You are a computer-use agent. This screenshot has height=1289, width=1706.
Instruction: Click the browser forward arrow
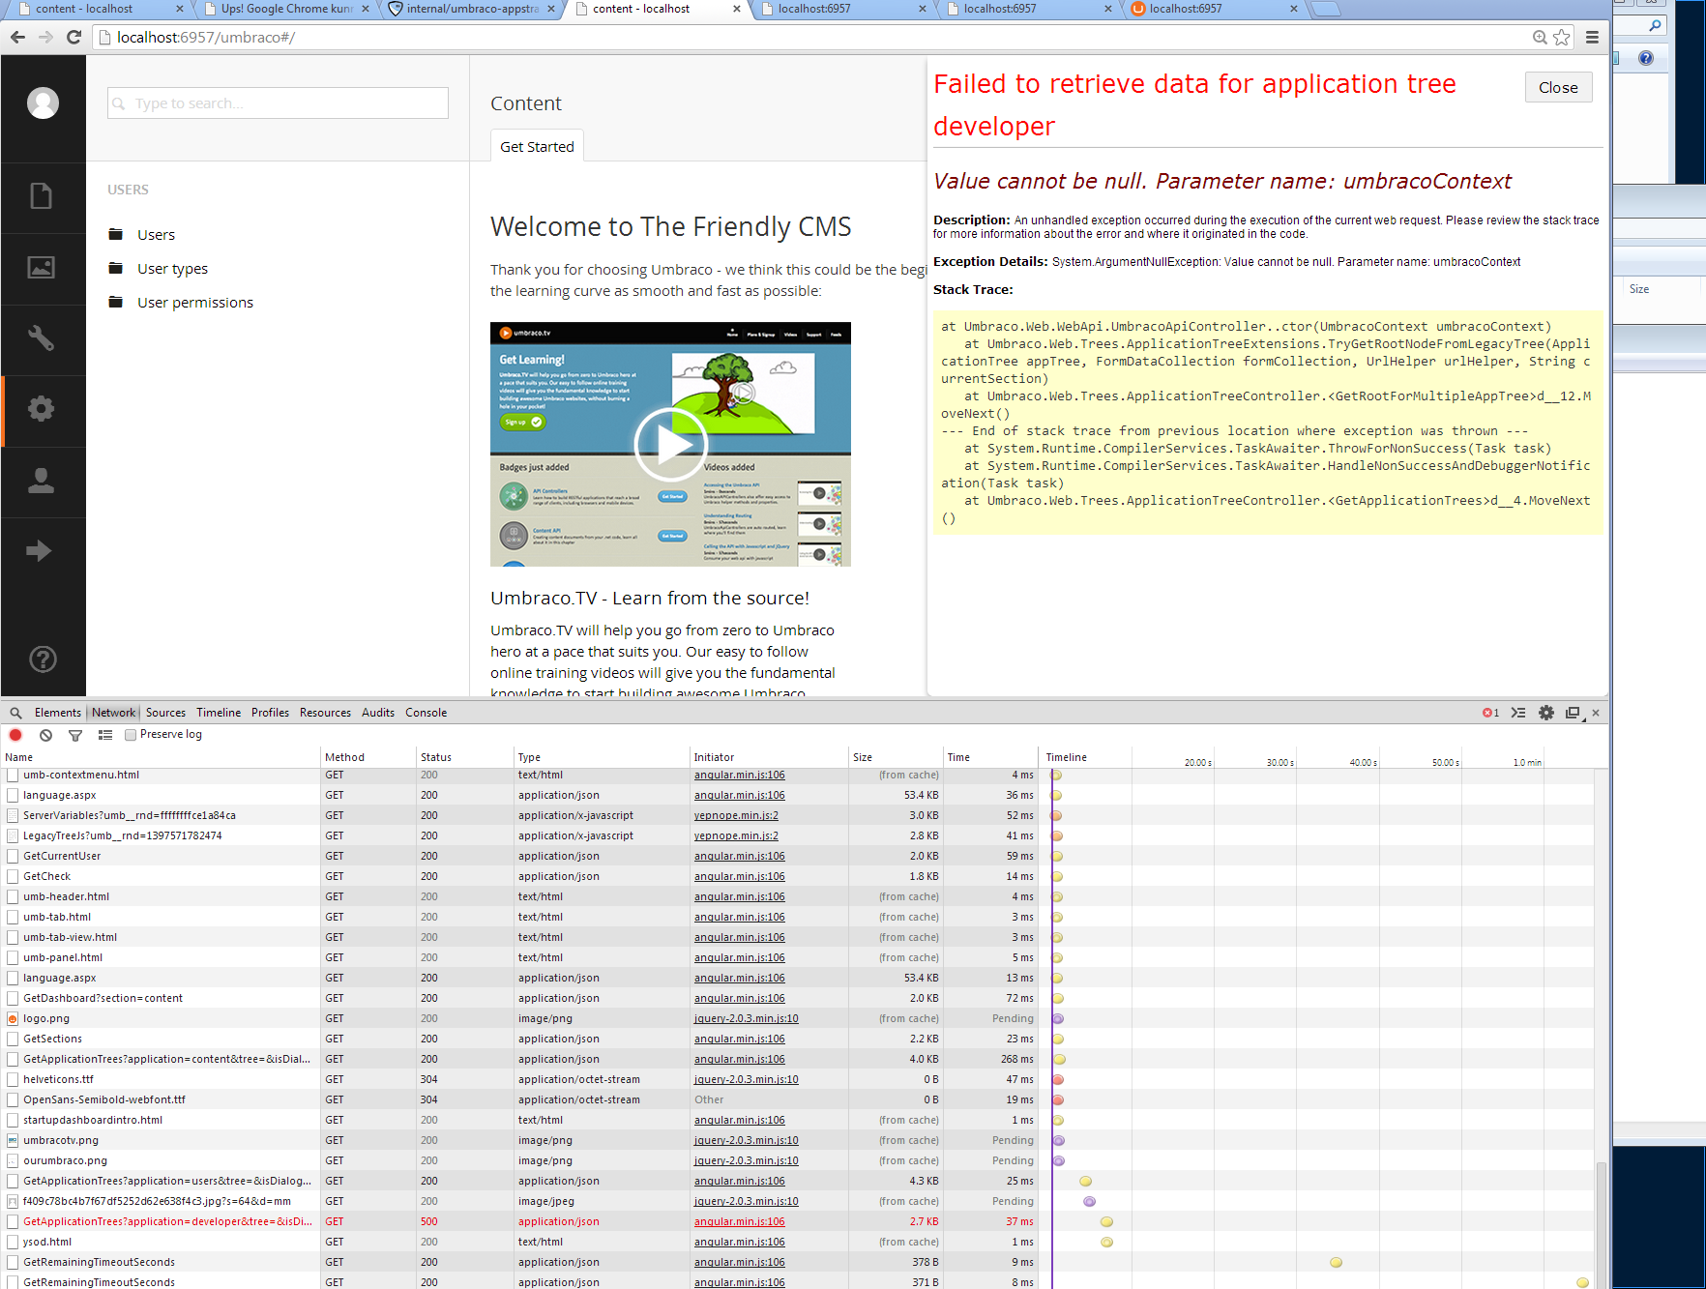coord(45,37)
